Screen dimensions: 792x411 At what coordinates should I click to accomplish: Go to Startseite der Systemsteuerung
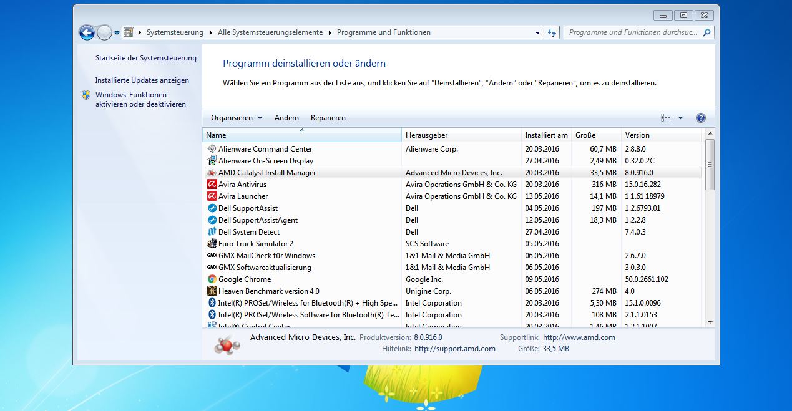145,58
